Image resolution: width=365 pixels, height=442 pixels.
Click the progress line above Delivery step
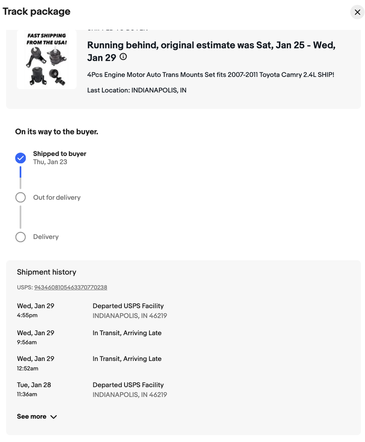(x=20, y=217)
